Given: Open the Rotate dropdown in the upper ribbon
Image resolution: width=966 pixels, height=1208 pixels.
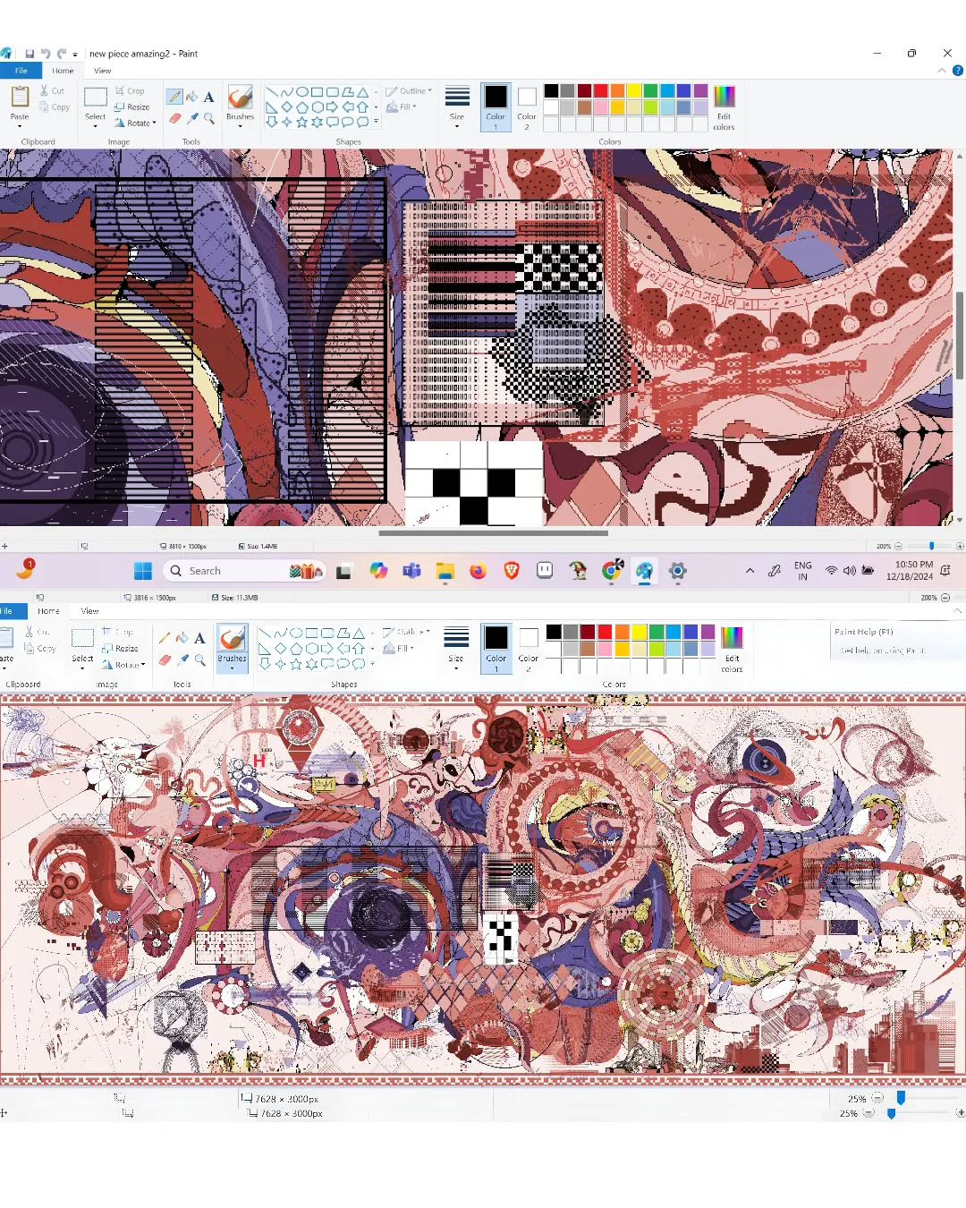Looking at the screenshot, I should click(140, 123).
